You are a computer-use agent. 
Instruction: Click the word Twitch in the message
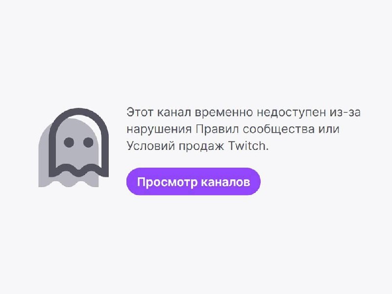tap(247, 146)
